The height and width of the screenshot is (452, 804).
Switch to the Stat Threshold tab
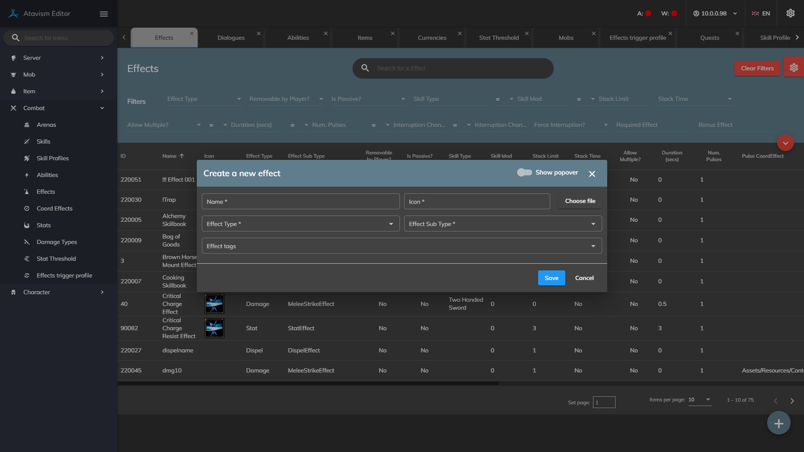tap(498, 38)
